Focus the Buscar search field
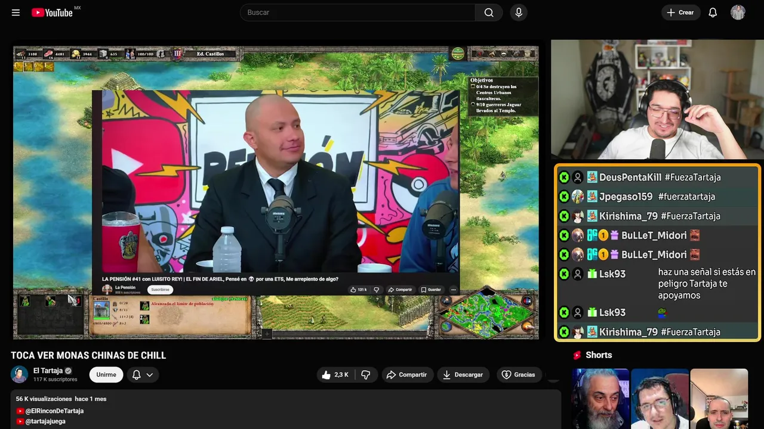Image resolution: width=764 pixels, height=429 pixels. coord(357,13)
